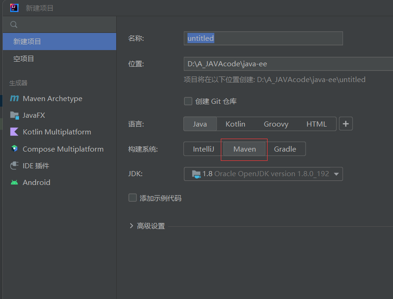Select the Compose Multiplatform generator icon
The image size is (393, 299).
pyautogui.click(x=14, y=149)
